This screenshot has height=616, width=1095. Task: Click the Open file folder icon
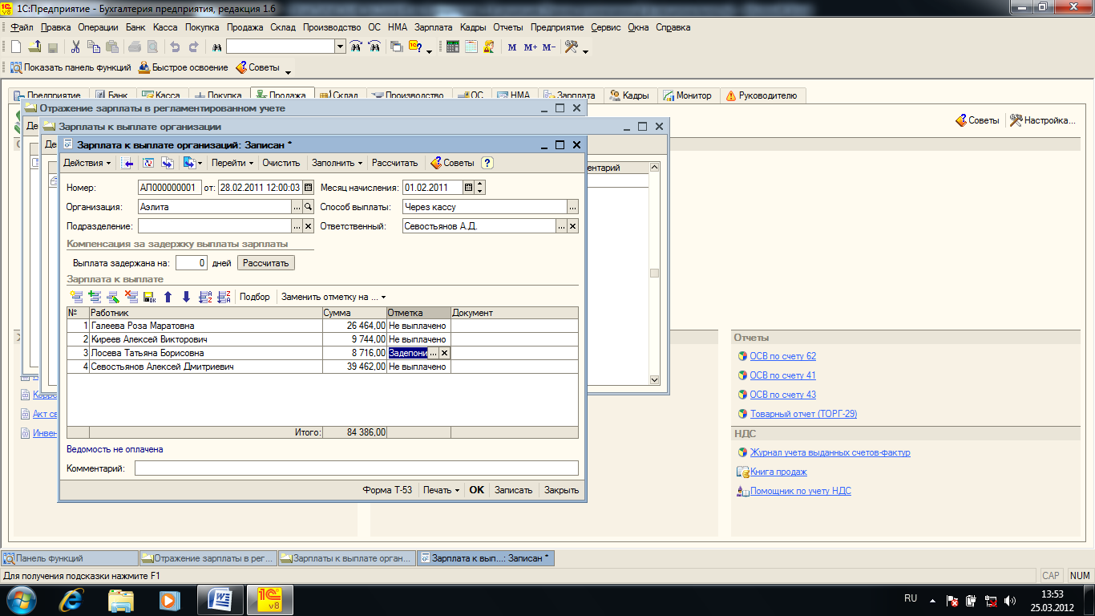tap(34, 47)
